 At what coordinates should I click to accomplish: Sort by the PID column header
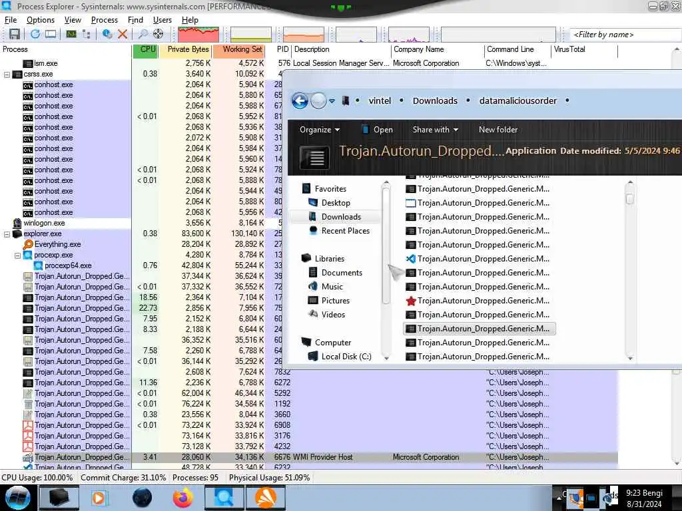(282, 49)
